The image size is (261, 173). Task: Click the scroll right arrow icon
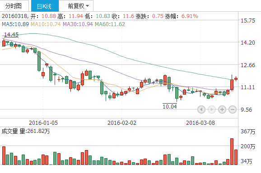pyautogui.click(x=212, y=109)
